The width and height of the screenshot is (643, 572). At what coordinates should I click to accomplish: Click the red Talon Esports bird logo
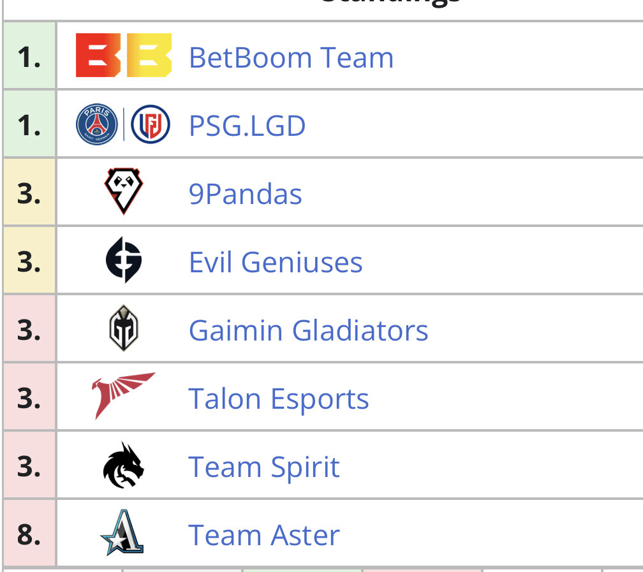coord(123,395)
